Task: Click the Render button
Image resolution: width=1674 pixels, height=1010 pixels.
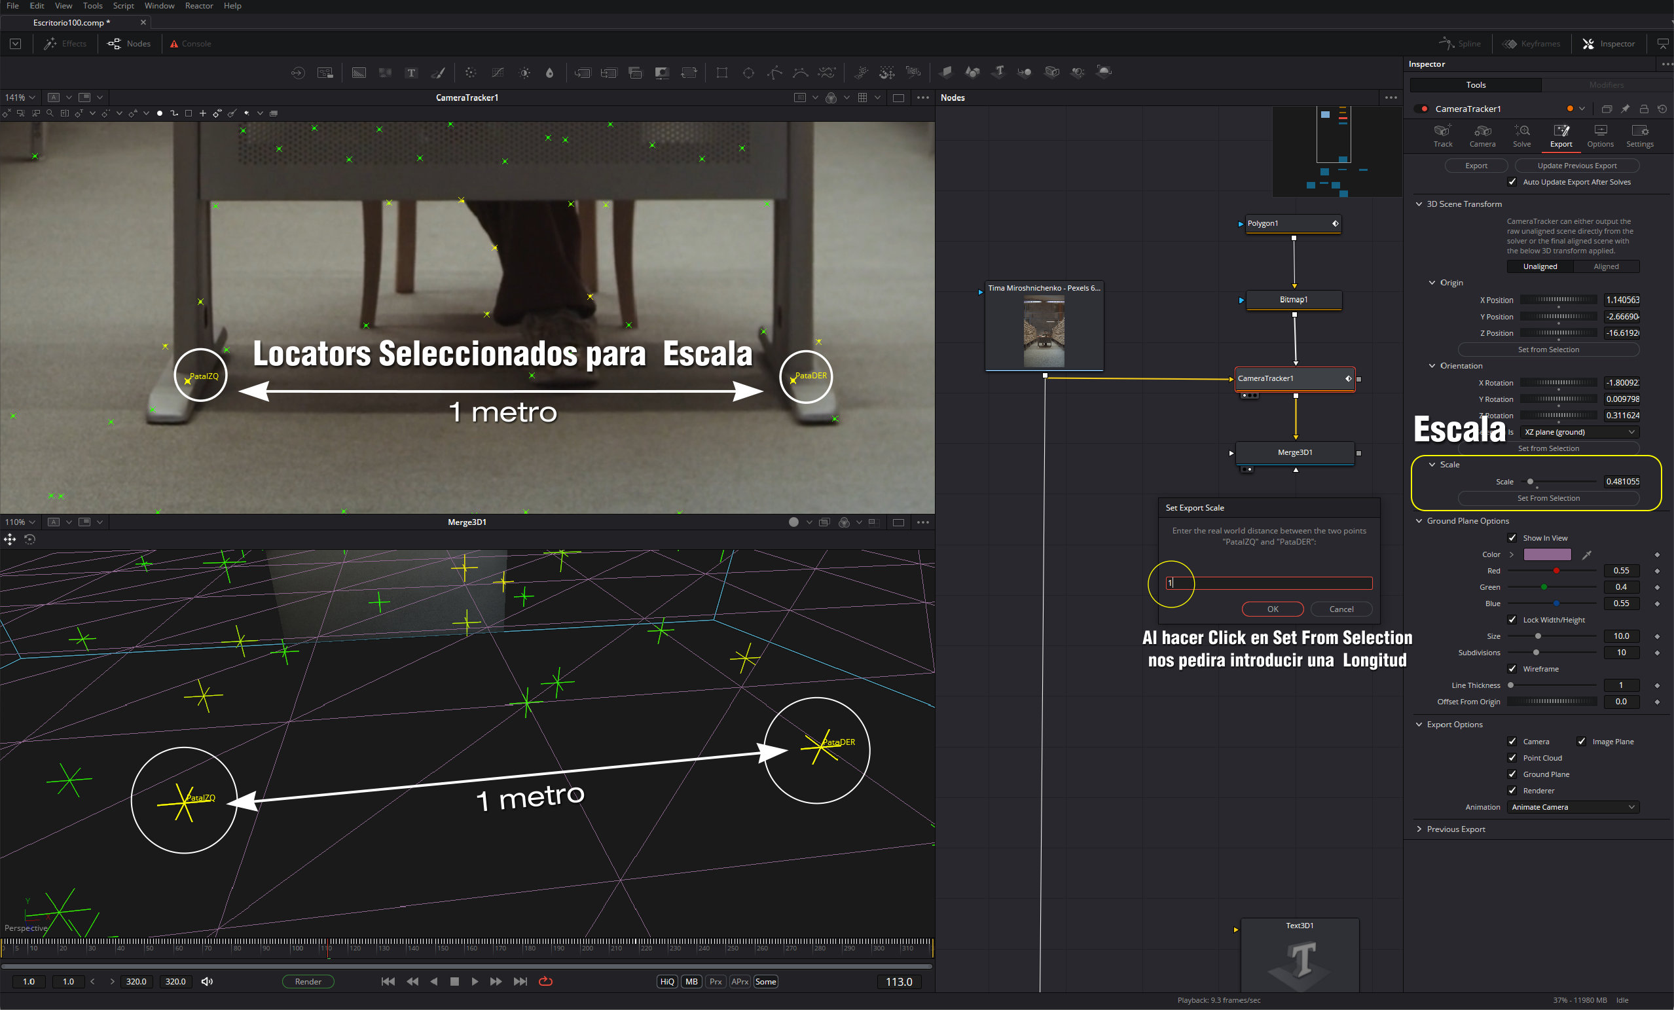Action: coord(308,981)
